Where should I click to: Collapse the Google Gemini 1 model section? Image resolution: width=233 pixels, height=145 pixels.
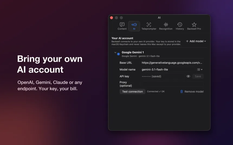click(x=115, y=52)
